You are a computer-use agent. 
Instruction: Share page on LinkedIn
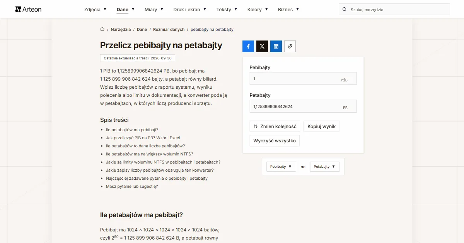point(276,46)
